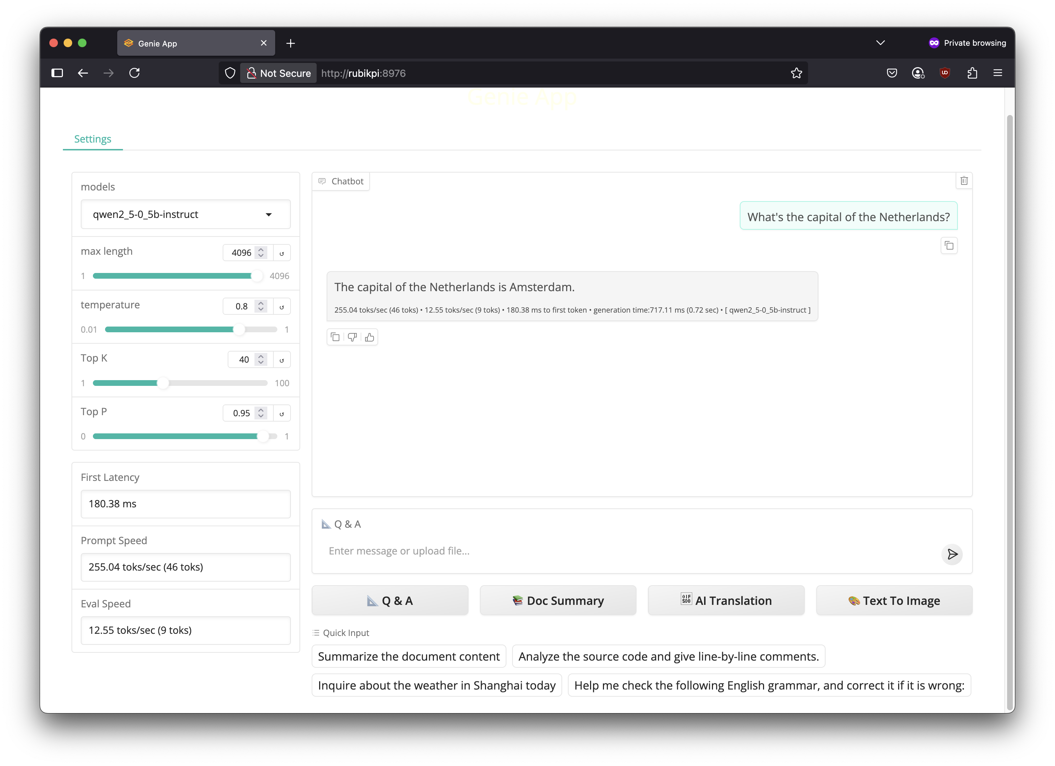This screenshot has width=1055, height=766.
Task: Copy the Amsterdam answer response
Action: coord(335,337)
